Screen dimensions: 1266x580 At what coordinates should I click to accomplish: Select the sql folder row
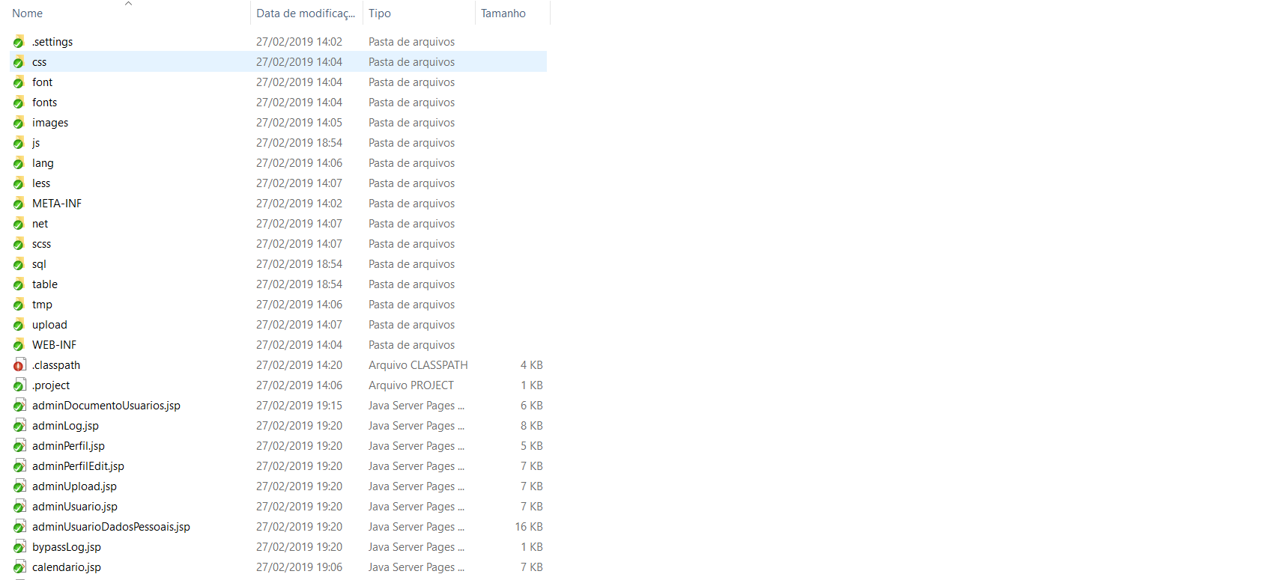coord(278,264)
